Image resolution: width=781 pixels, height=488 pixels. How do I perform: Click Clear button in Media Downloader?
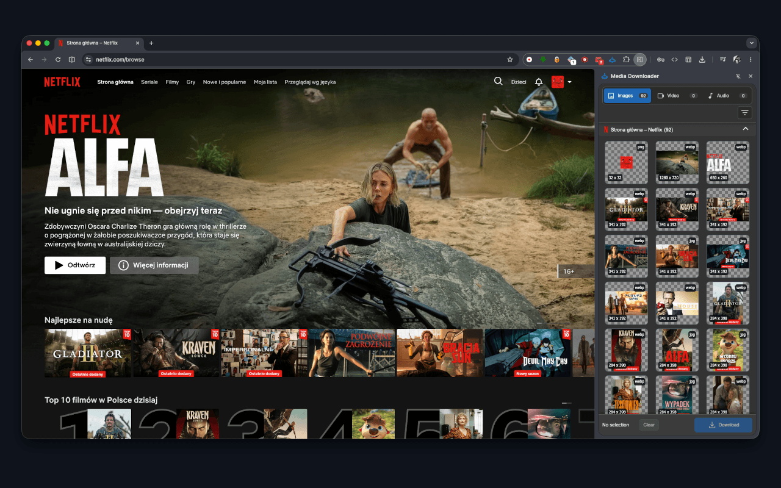[649, 425]
